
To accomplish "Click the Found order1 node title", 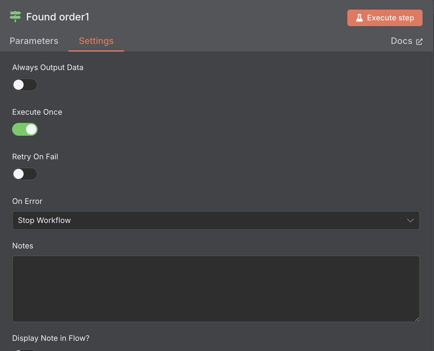I will click(58, 17).
